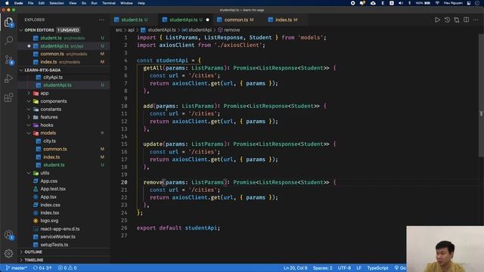
Task: Split the editor to the right
Action: [466, 20]
